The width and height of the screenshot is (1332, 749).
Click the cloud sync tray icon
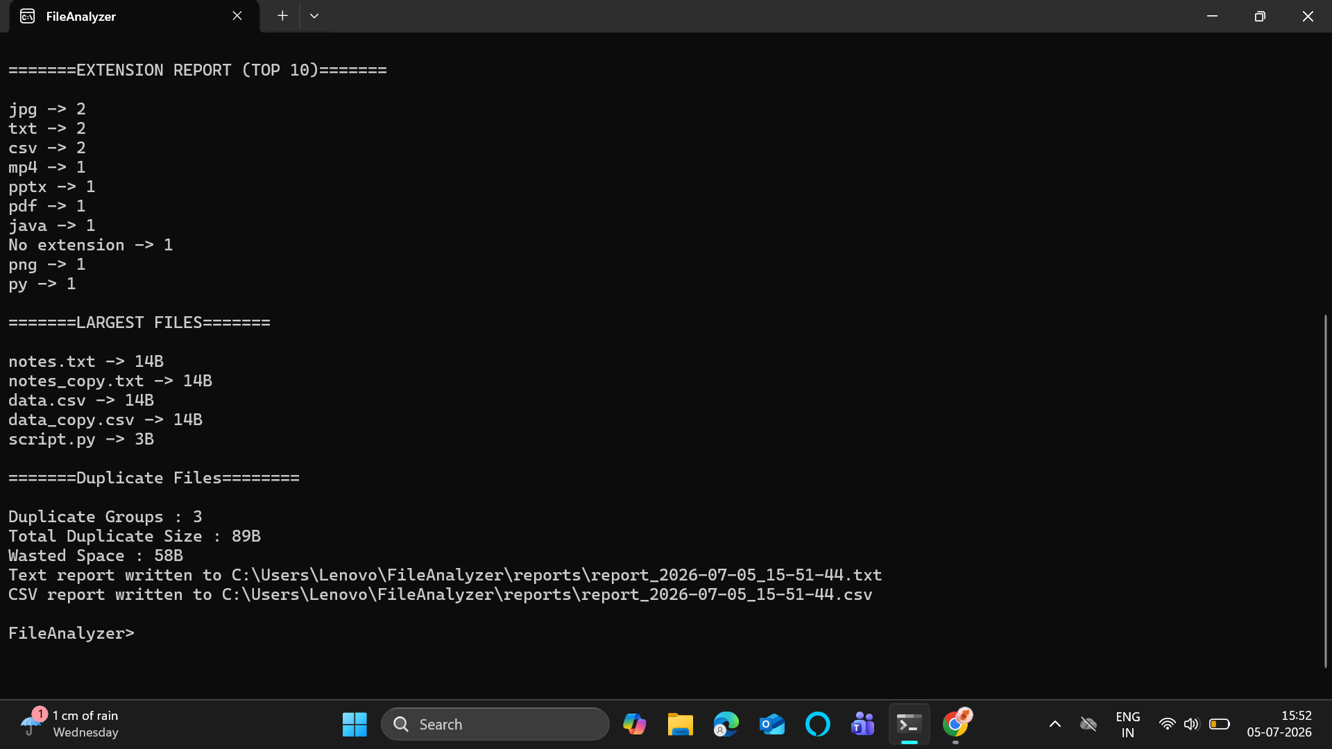[x=1088, y=724]
